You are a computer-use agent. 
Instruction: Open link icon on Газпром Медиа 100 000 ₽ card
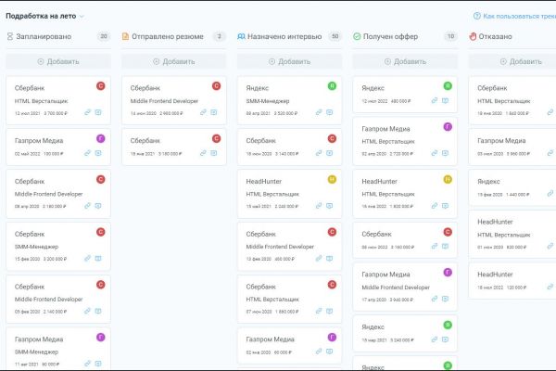[87, 153]
